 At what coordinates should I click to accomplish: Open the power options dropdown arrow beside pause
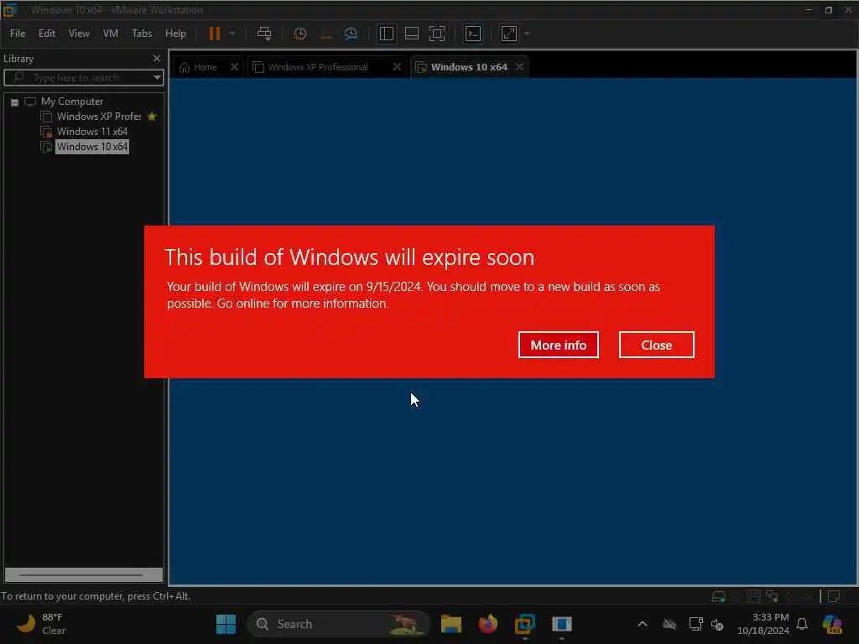pyautogui.click(x=232, y=34)
